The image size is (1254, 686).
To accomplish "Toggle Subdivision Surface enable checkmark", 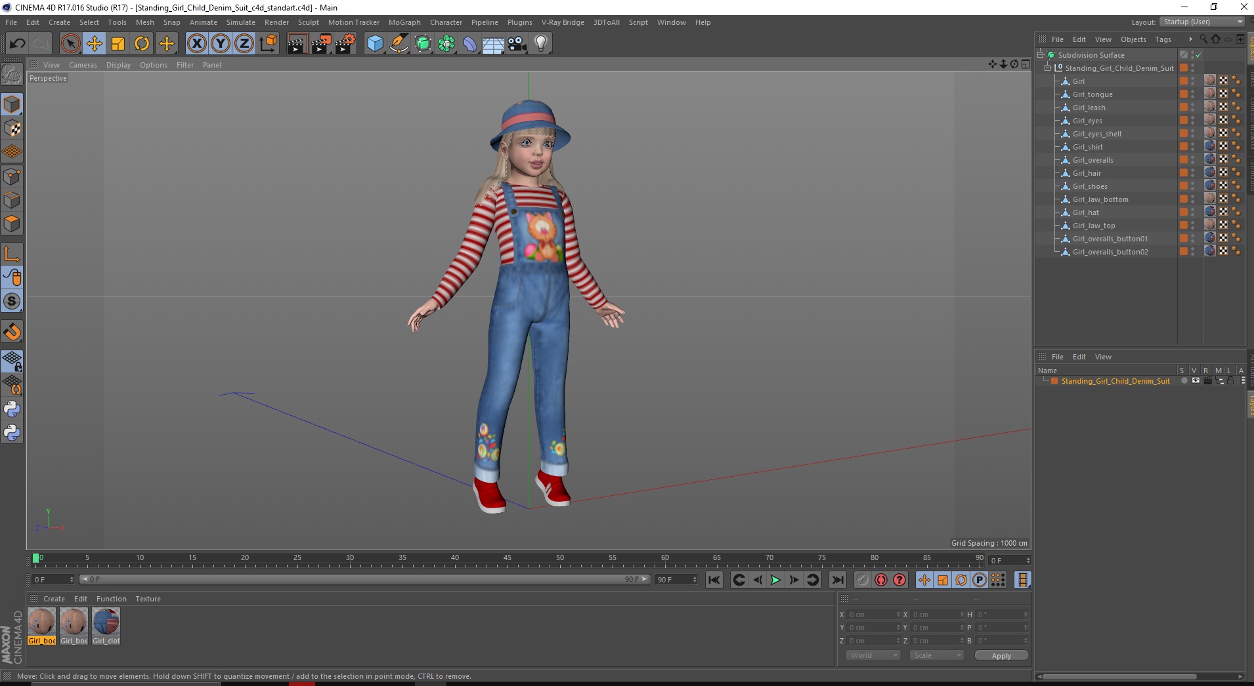I will [1199, 55].
